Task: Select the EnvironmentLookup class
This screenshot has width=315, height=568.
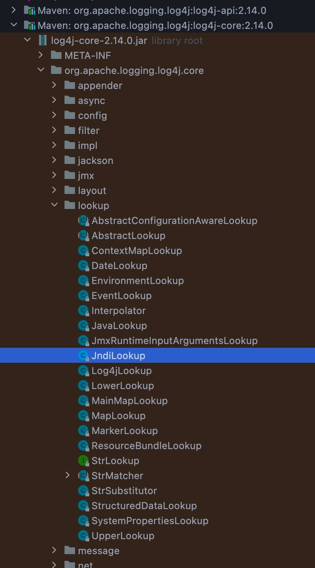Action: tap(137, 281)
